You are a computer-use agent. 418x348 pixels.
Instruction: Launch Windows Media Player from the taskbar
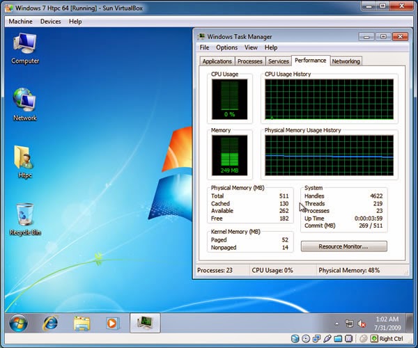point(112,323)
